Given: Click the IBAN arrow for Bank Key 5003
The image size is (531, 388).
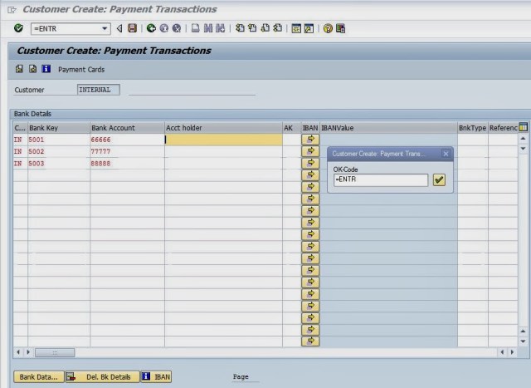Looking at the screenshot, I should click(x=310, y=163).
